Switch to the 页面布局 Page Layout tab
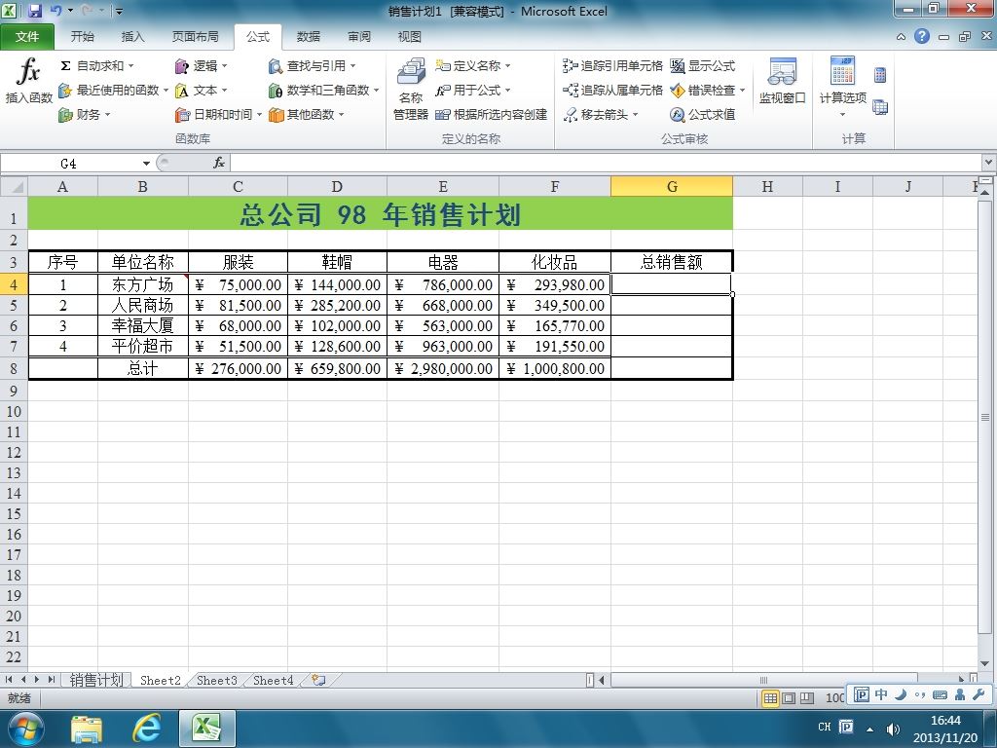Viewport: 997px width, 748px height. (195, 36)
